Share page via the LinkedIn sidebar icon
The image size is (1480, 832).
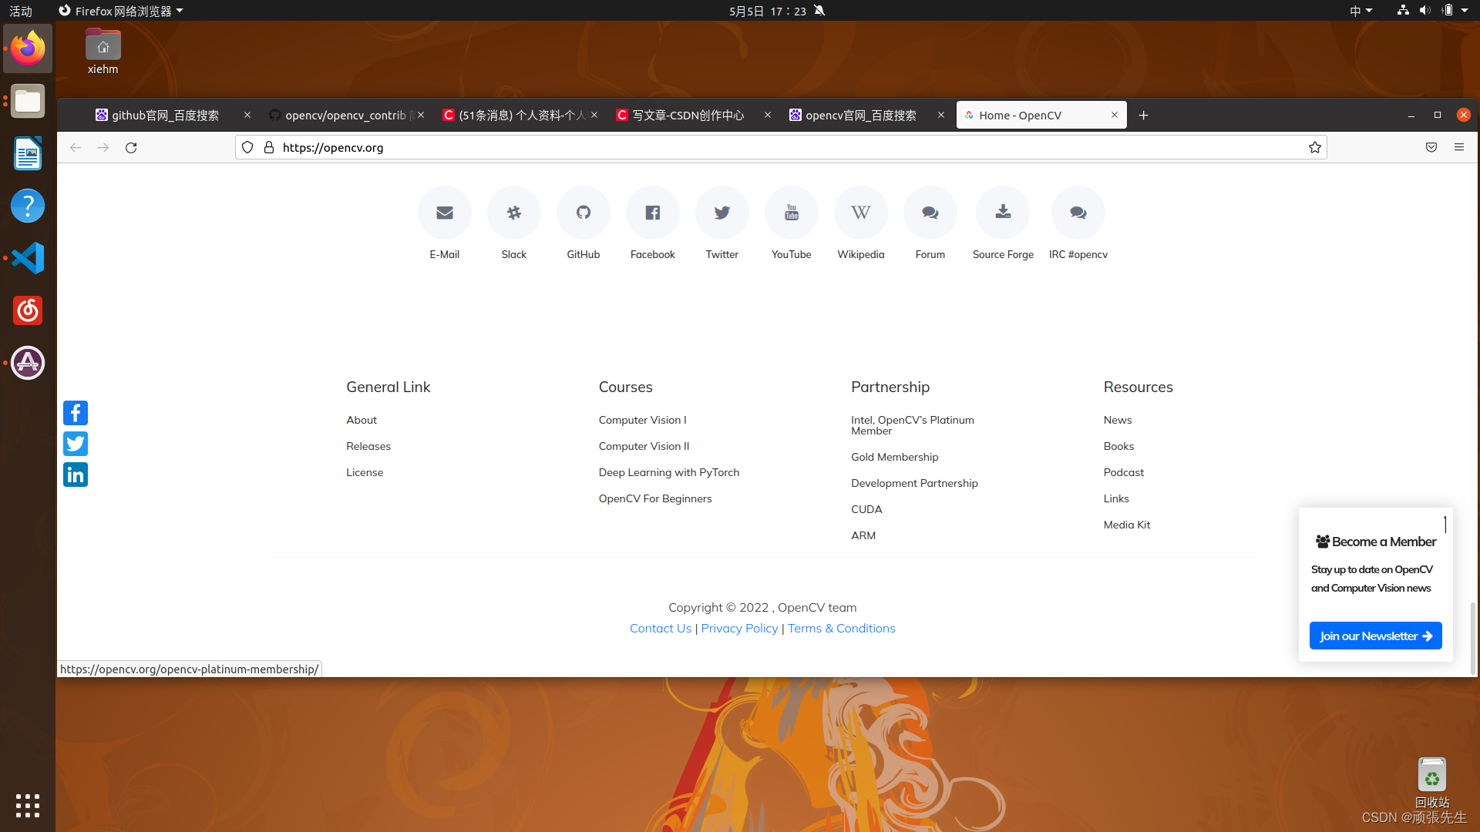pyautogui.click(x=75, y=474)
